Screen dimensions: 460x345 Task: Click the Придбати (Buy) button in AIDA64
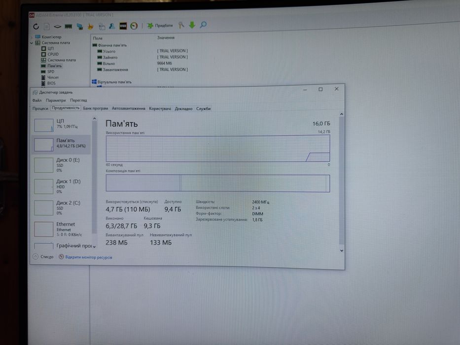(x=160, y=26)
